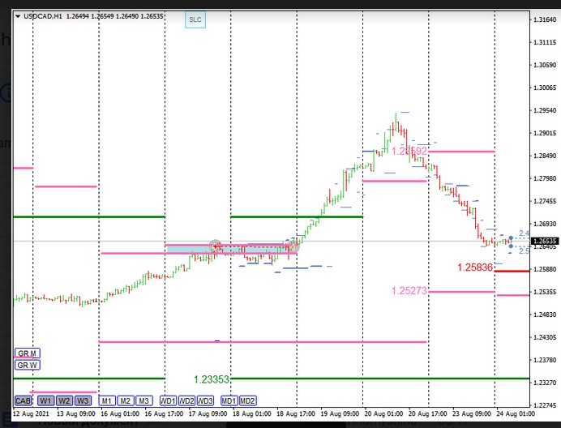Click the current price tag 1.26535

click(x=544, y=241)
